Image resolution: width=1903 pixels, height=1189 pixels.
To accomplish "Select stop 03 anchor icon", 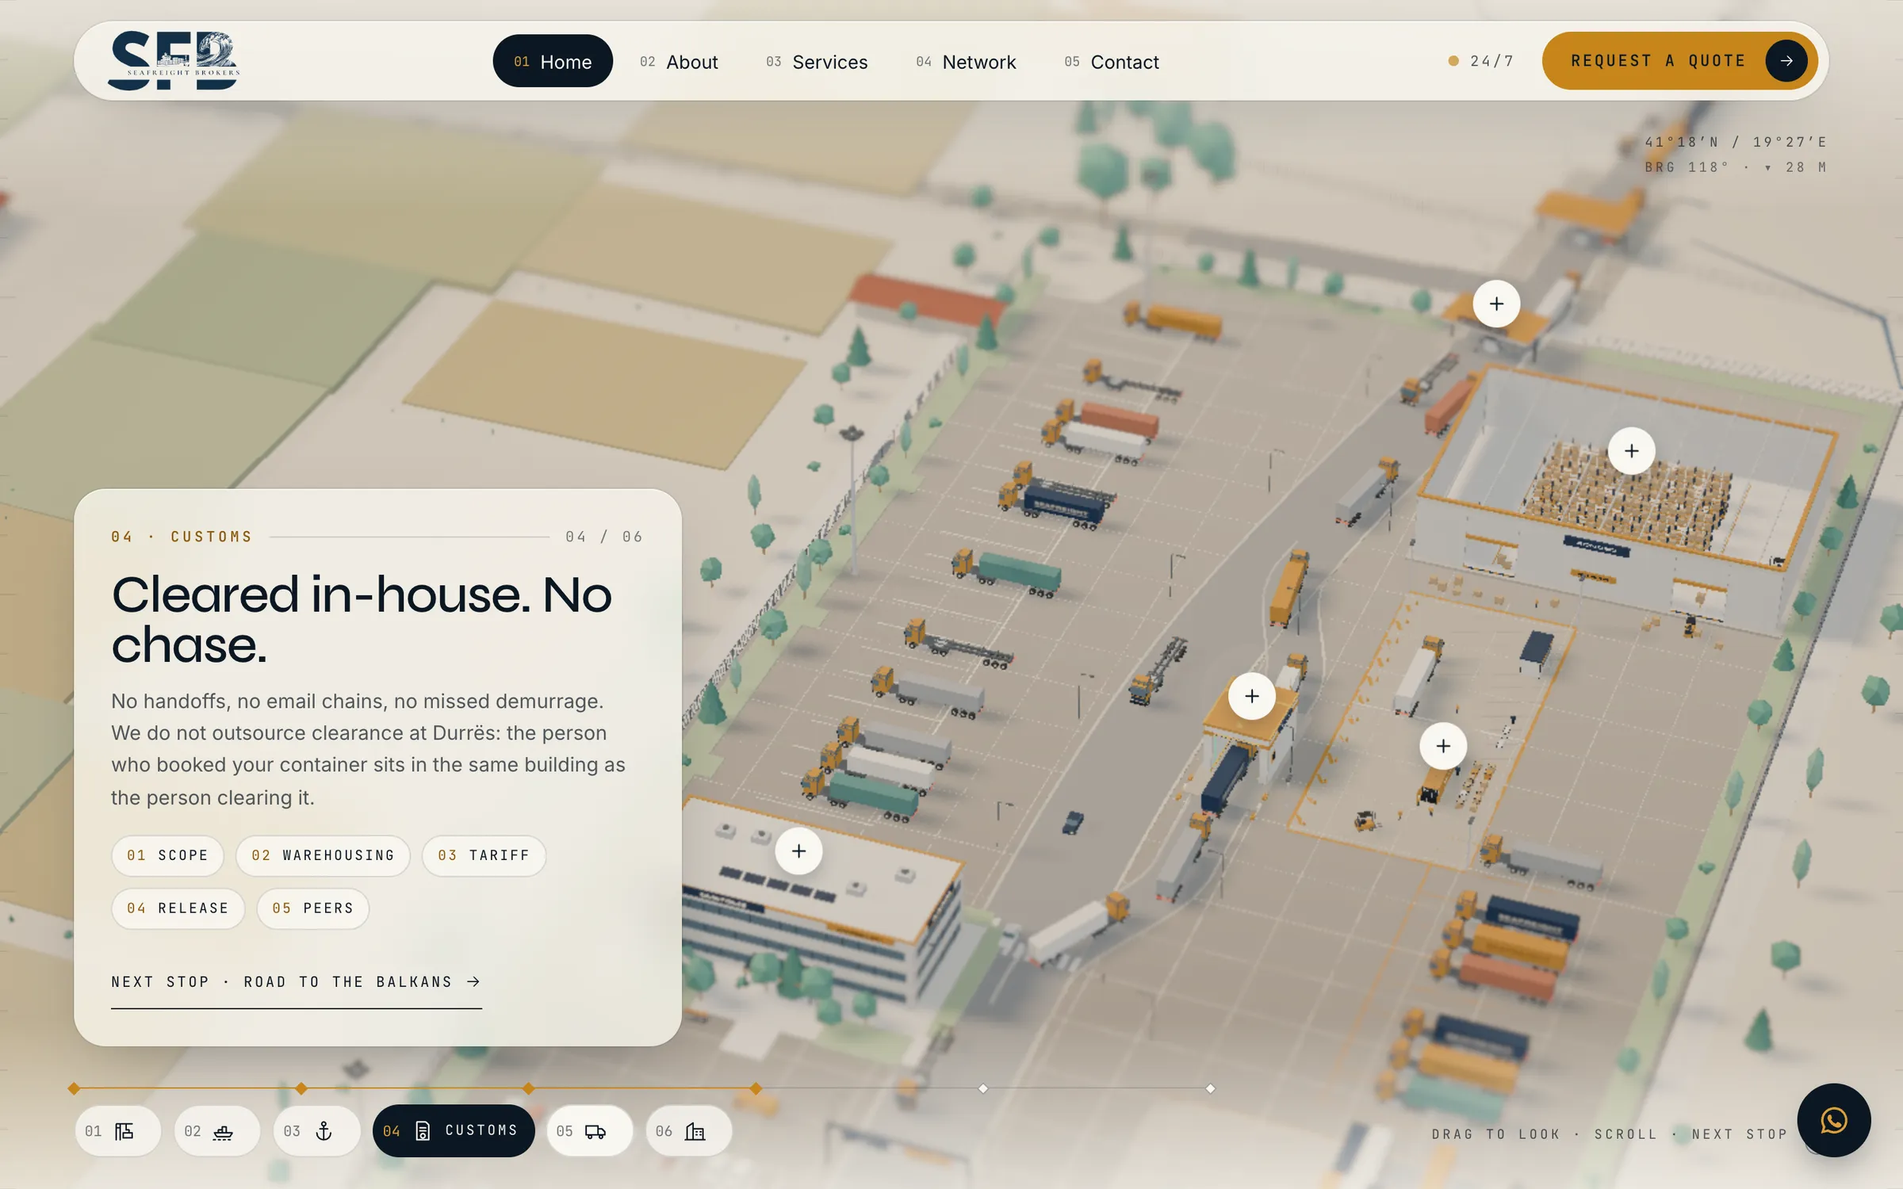I will coord(316,1131).
